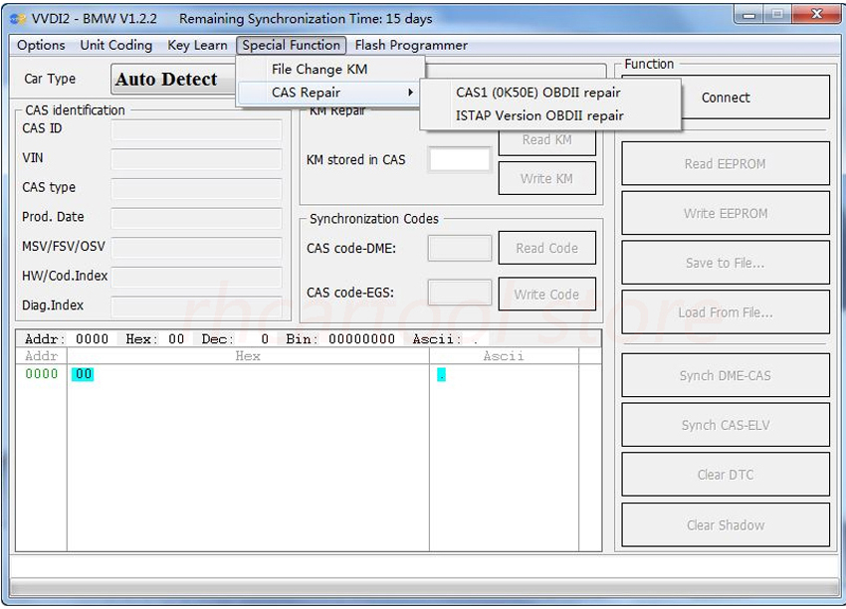The height and width of the screenshot is (609, 846).
Task: Click the Write EEPROM button
Action: 726,214
